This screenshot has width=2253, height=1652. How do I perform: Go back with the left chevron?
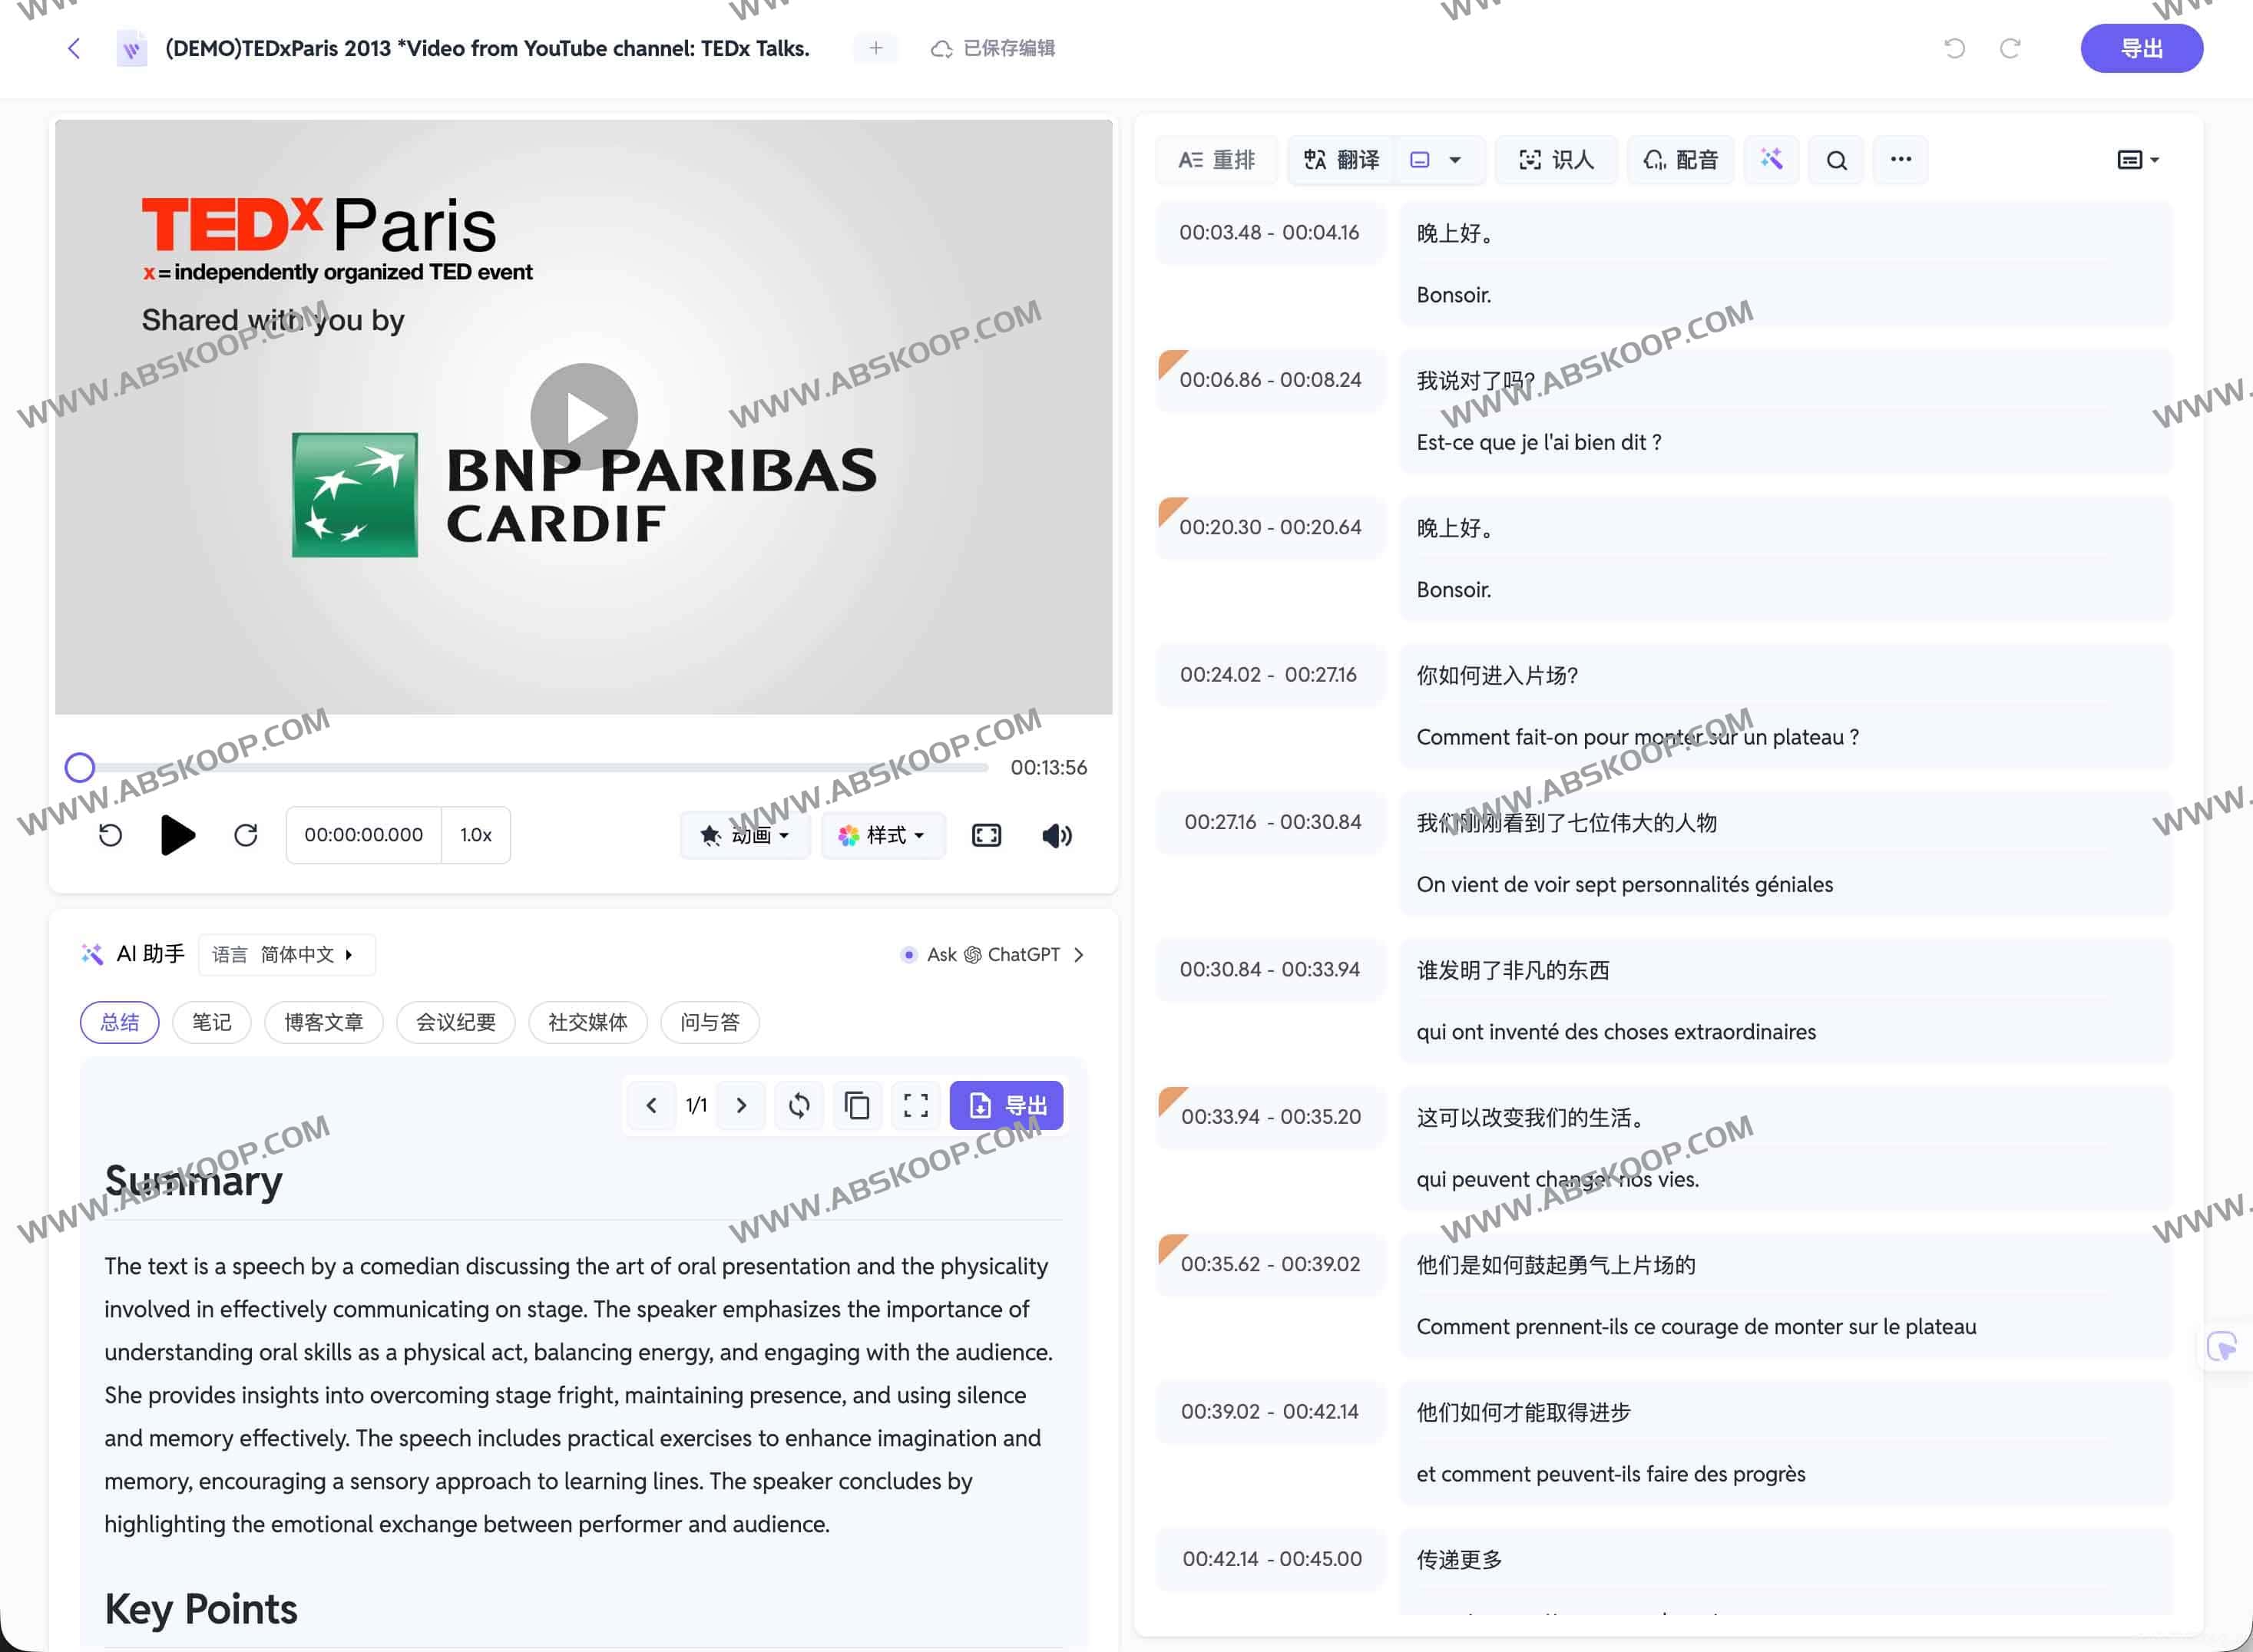pyautogui.click(x=74, y=48)
